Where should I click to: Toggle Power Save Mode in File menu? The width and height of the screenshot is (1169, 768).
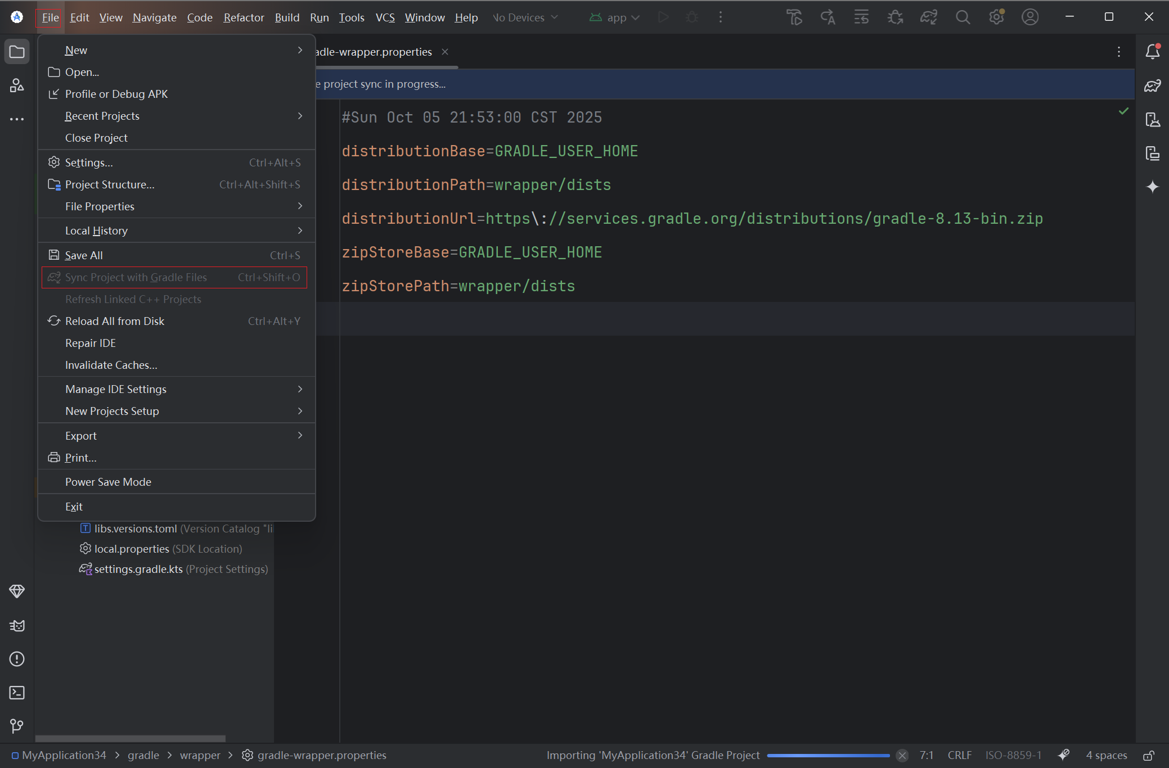(x=108, y=482)
